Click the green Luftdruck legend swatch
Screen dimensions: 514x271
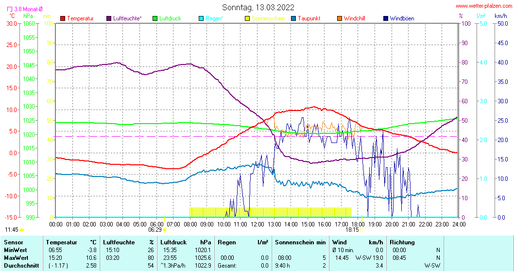(155, 18)
